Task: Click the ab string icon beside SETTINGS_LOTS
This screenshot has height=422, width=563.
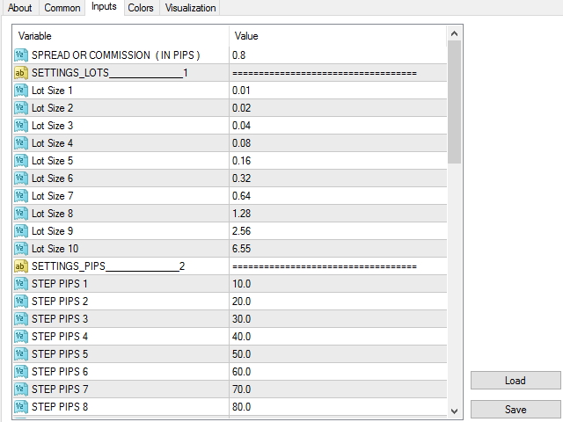Action: pyautogui.click(x=21, y=73)
